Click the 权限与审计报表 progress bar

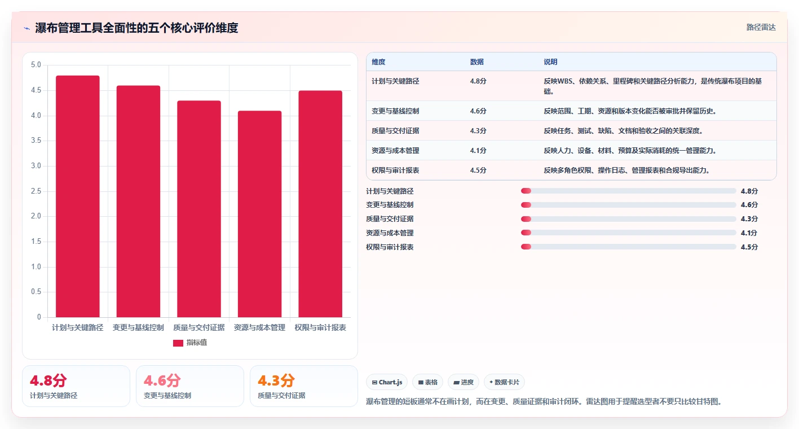coord(629,247)
